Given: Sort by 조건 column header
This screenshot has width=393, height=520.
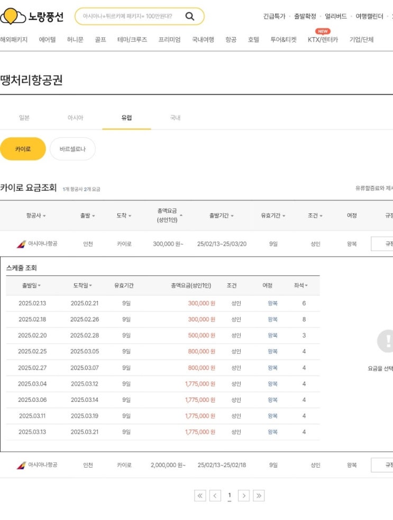Looking at the screenshot, I should [315, 216].
